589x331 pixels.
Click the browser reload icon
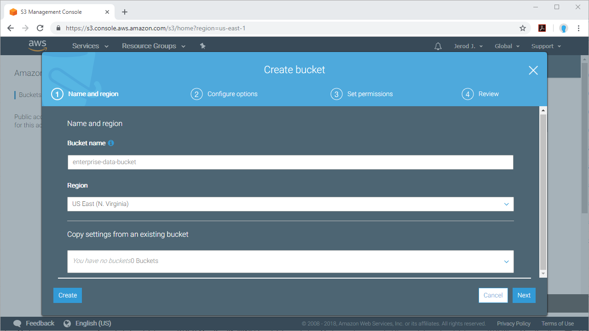tap(40, 28)
